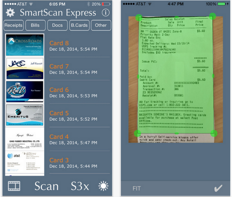
Task: Tap the green full battery icon
Action: [x=221, y=4]
